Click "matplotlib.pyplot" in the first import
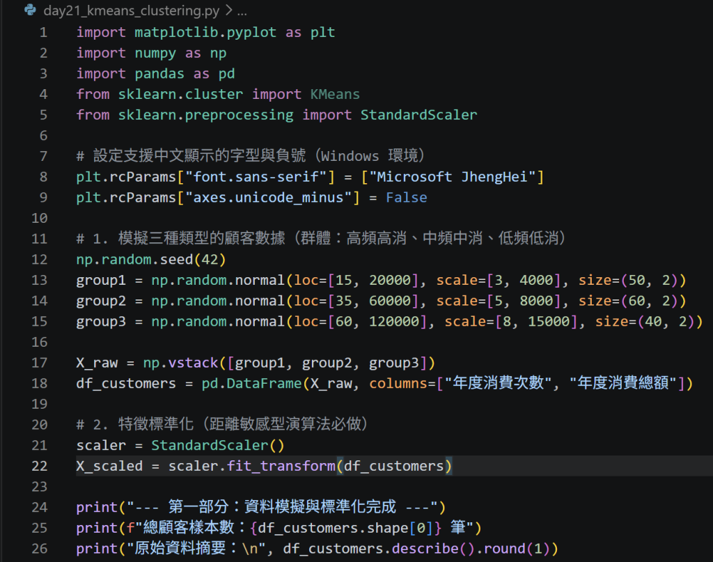The width and height of the screenshot is (713, 562). [205, 32]
